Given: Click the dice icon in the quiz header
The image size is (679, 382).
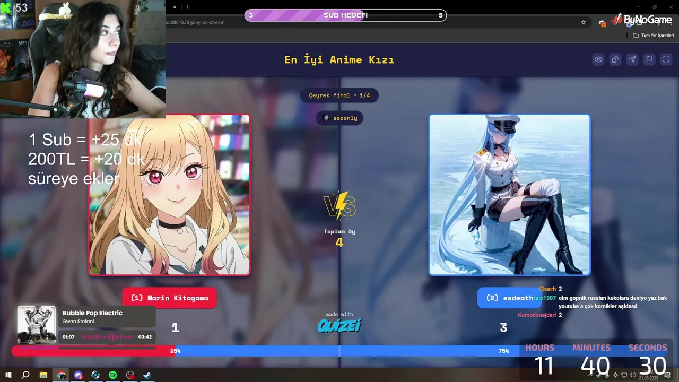Looking at the screenshot, I should tap(615, 59).
